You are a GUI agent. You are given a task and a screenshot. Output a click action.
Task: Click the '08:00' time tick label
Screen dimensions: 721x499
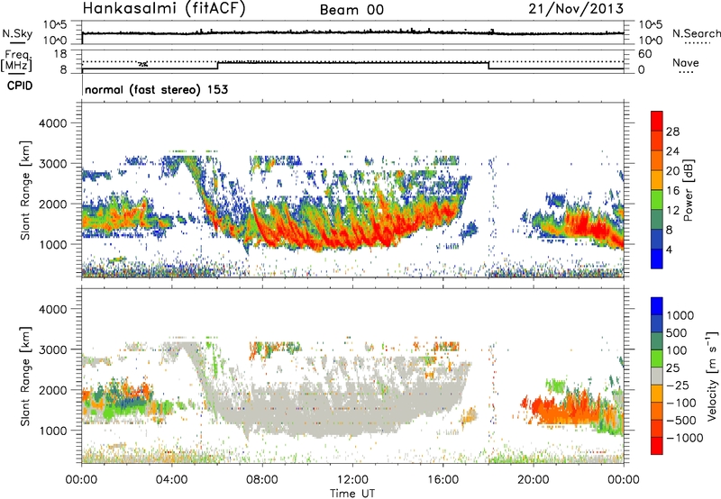click(x=262, y=480)
